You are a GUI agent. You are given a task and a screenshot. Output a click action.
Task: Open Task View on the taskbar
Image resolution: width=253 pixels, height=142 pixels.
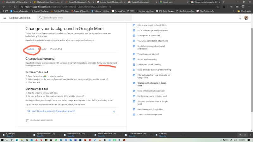click(x=12, y=140)
